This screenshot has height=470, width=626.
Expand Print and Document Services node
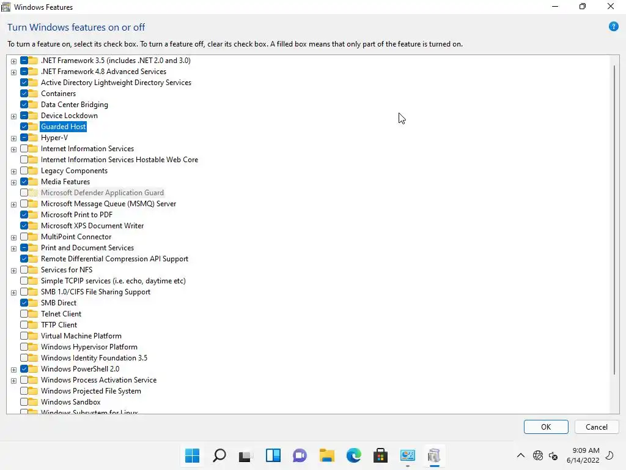tap(13, 248)
